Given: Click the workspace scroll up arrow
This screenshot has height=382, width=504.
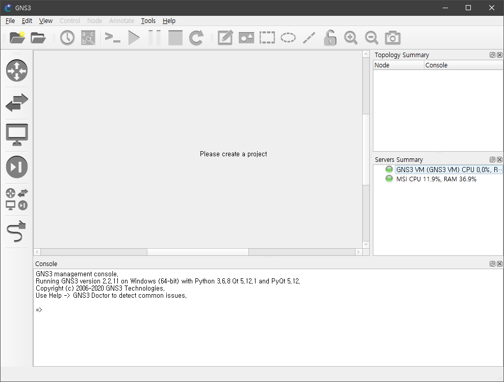Looking at the screenshot, I should pos(366,54).
